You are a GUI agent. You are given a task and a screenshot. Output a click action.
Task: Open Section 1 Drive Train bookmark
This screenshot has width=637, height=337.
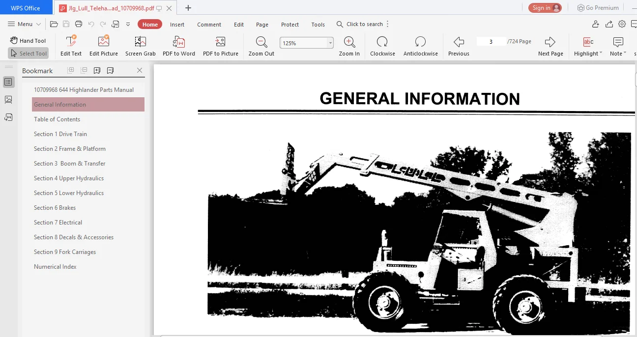pyautogui.click(x=60, y=134)
